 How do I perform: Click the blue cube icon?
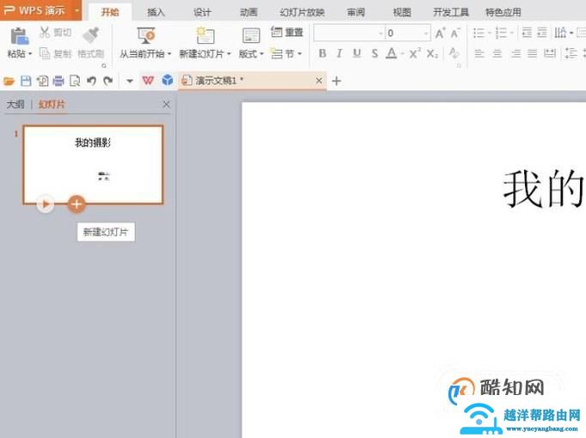click(x=168, y=80)
